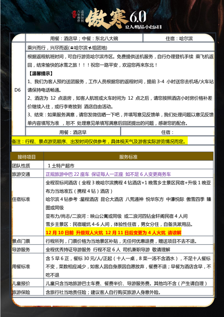Click the empty 住宿： cell
The image size is (224, 317).
(x=168, y=132)
